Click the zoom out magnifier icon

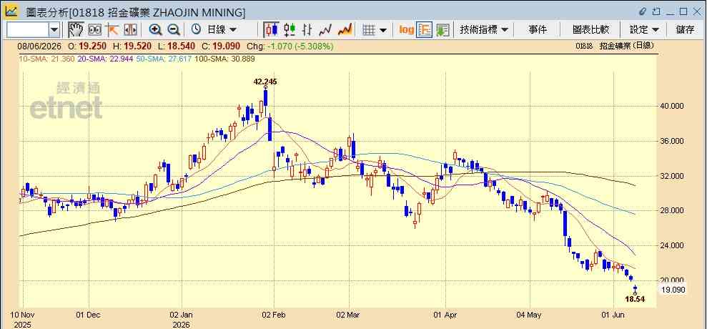(x=174, y=30)
